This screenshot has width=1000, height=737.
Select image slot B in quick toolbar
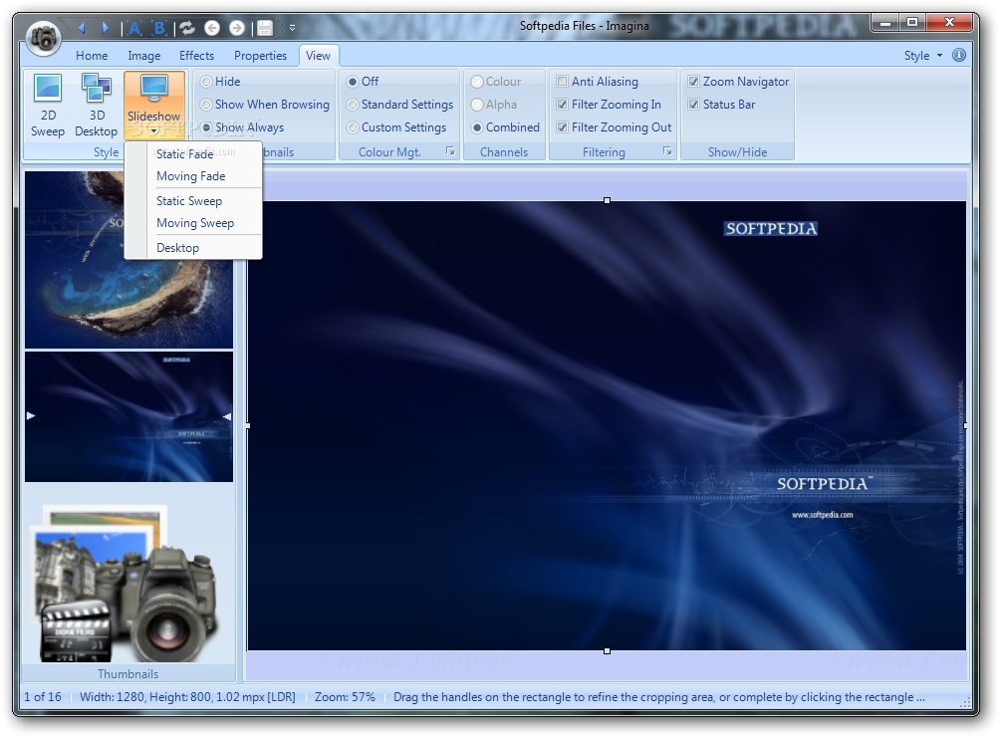(159, 28)
